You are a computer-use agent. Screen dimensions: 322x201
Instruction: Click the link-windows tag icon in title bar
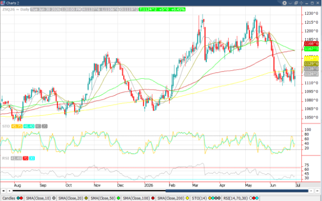296,3
